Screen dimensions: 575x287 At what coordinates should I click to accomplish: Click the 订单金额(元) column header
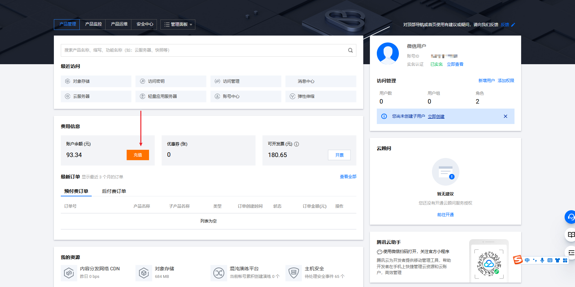click(x=314, y=206)
